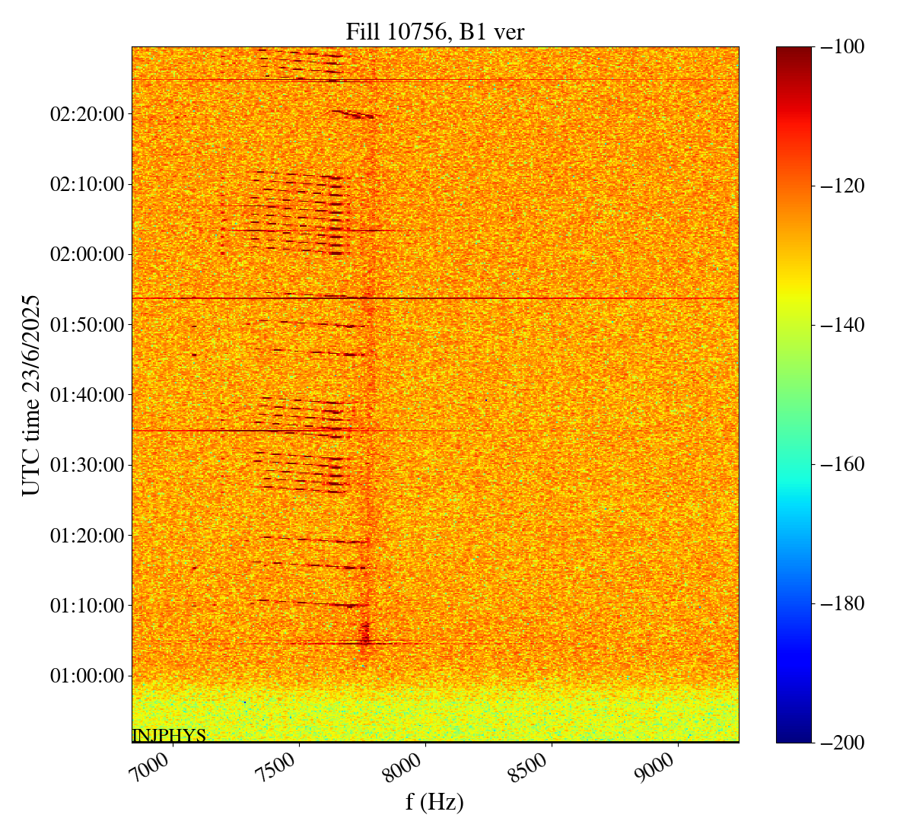This screenshot has height=837, width=913.
Task: Select the 01:00:00 time tick label
Action: pyautogui.click(x=86, y=676)
